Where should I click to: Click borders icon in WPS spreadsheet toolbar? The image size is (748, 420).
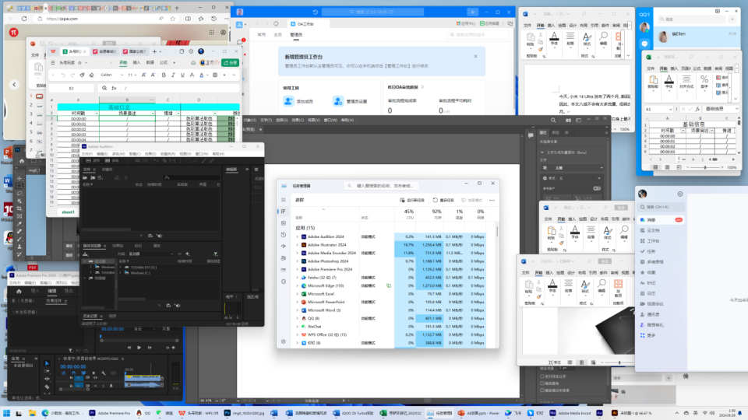click(x=215, y=75)
